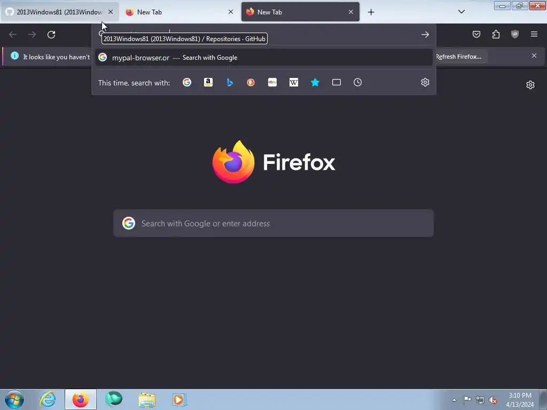
Task: Open muted volume tray icon
Action: click(x=493, y=400)
